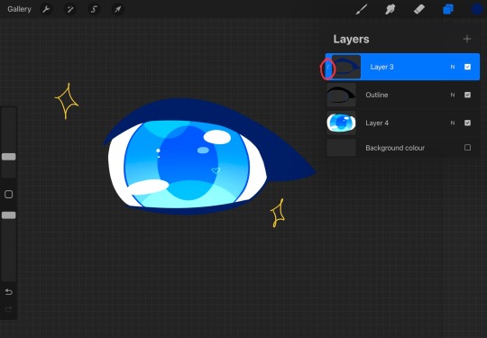Image resolution: width=487 pixels, height=338 pixels.
Task: Select Layer 4 row
Action: [402, 123]
